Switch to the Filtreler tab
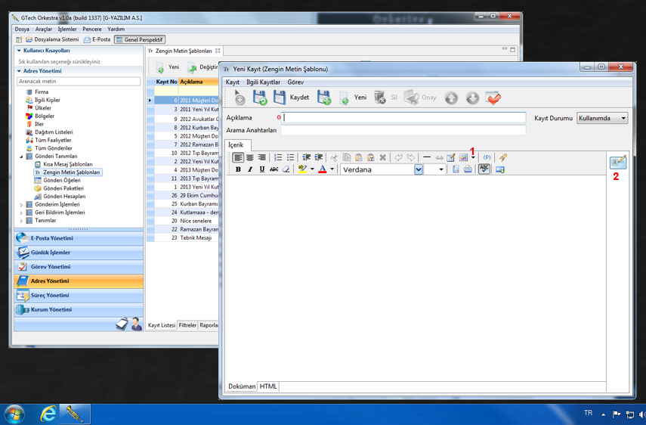 coord(187,325)
